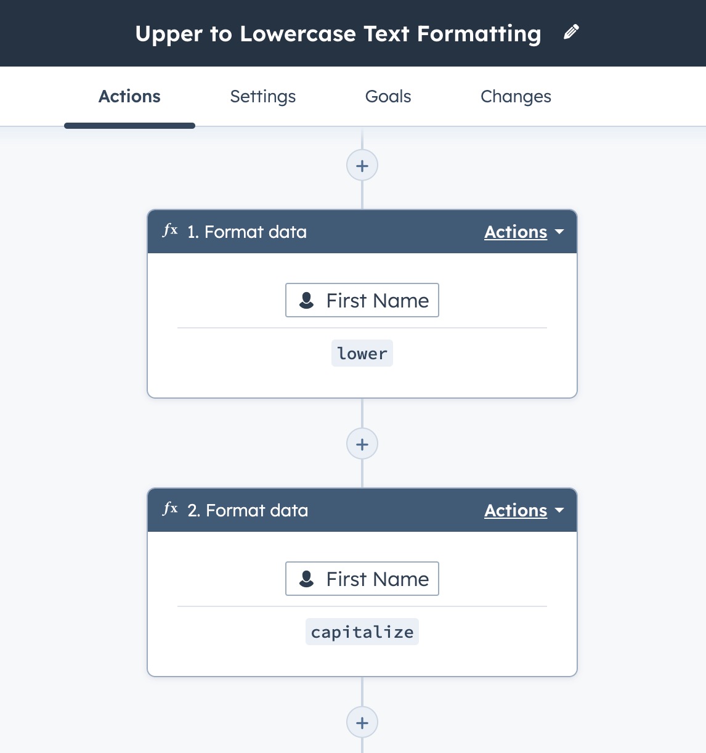Click the First Name token in step 1
The width and height of the screenshot is (706, 753).
point(362,301)
